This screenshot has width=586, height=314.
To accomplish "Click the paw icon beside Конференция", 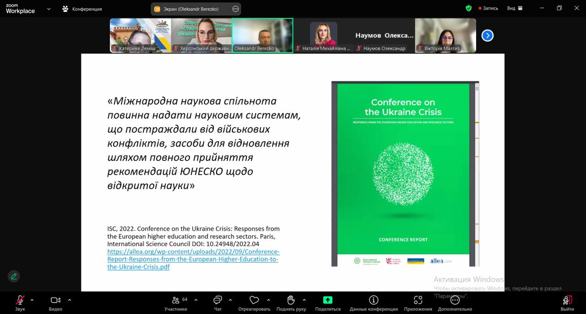I will 65,9.
